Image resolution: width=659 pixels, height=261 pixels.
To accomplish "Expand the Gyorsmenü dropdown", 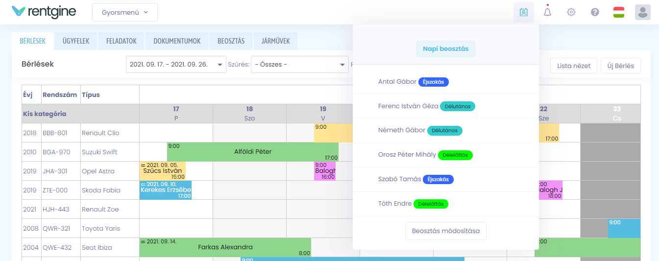I will click(125, 12).
